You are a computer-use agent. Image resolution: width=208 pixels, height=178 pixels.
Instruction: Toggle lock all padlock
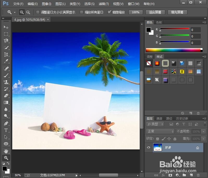175,139
